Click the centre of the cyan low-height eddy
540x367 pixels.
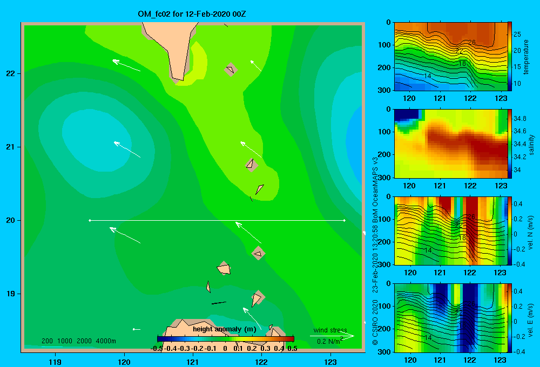click(97, 140)
